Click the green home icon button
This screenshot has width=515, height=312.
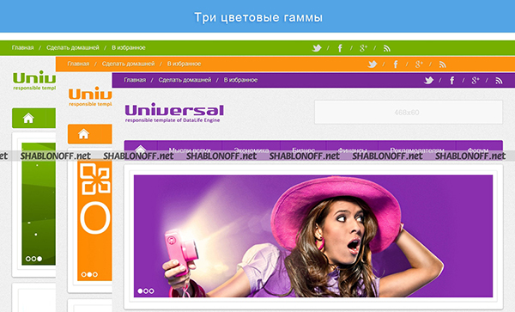(28, 118)
